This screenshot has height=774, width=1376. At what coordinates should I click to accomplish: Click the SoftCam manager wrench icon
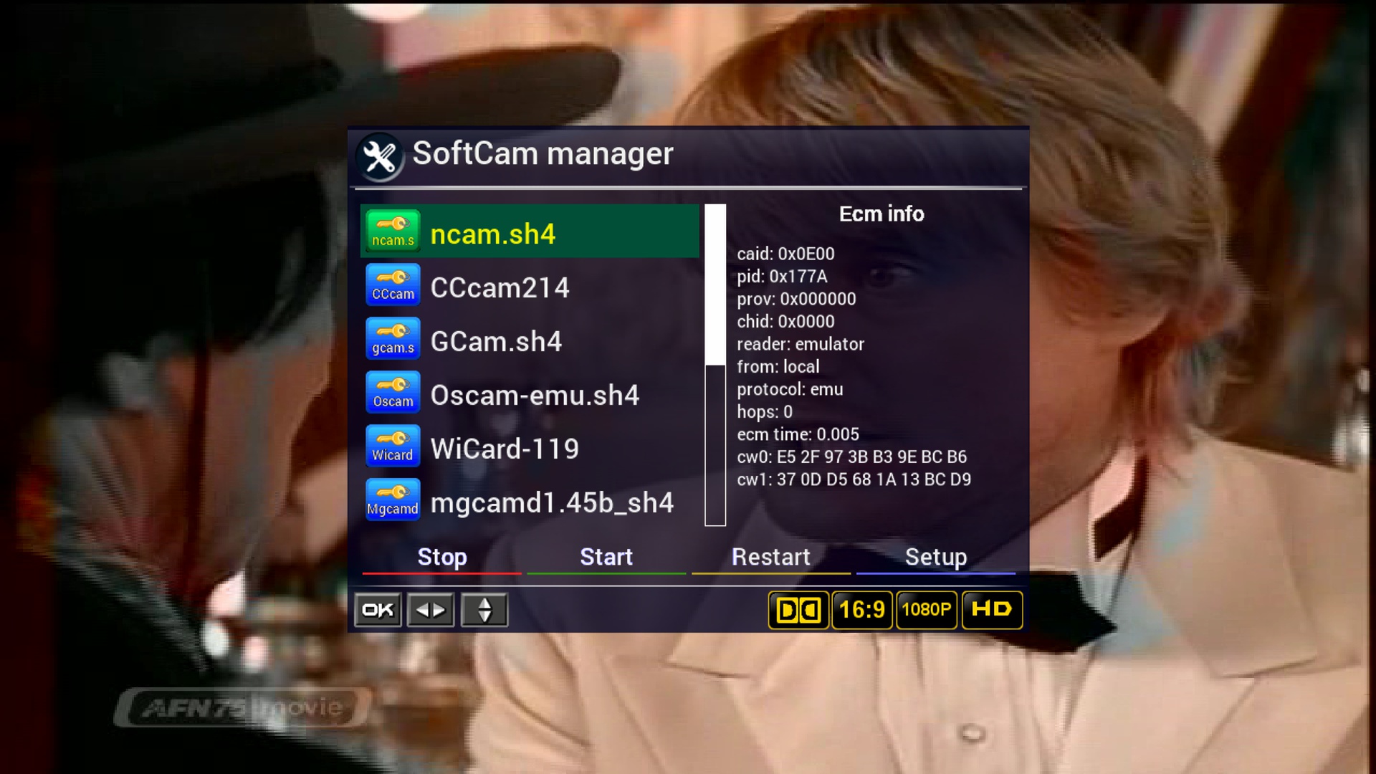click(x=380, y=157)
